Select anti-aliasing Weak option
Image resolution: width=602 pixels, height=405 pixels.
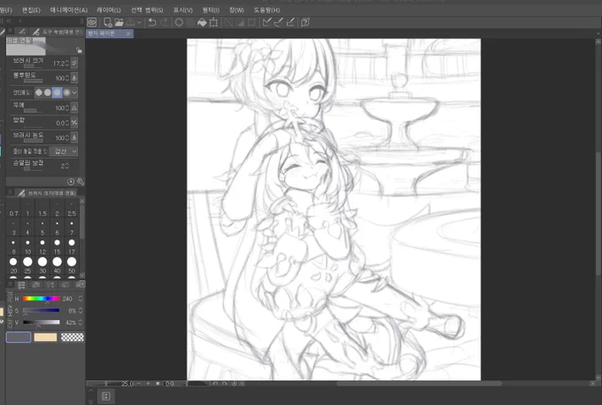pyautogui.click(x=48, y=92)
